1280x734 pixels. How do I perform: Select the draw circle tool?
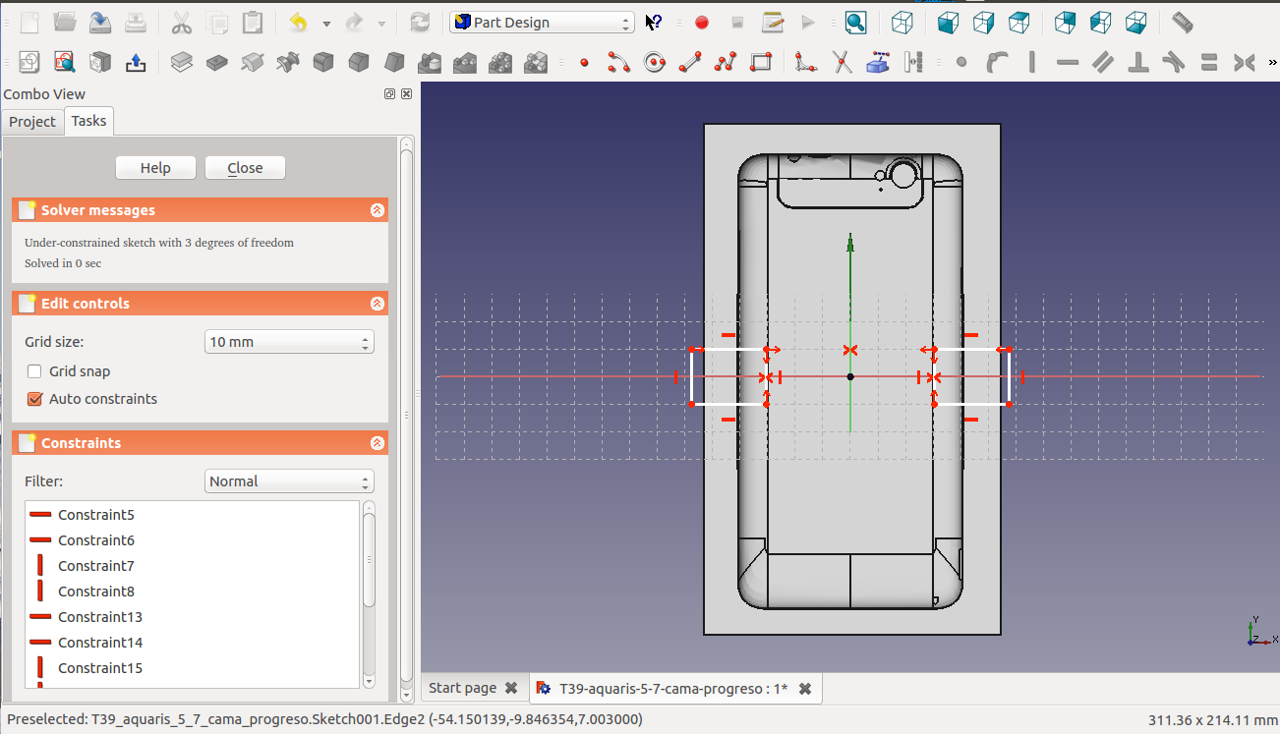655,63
